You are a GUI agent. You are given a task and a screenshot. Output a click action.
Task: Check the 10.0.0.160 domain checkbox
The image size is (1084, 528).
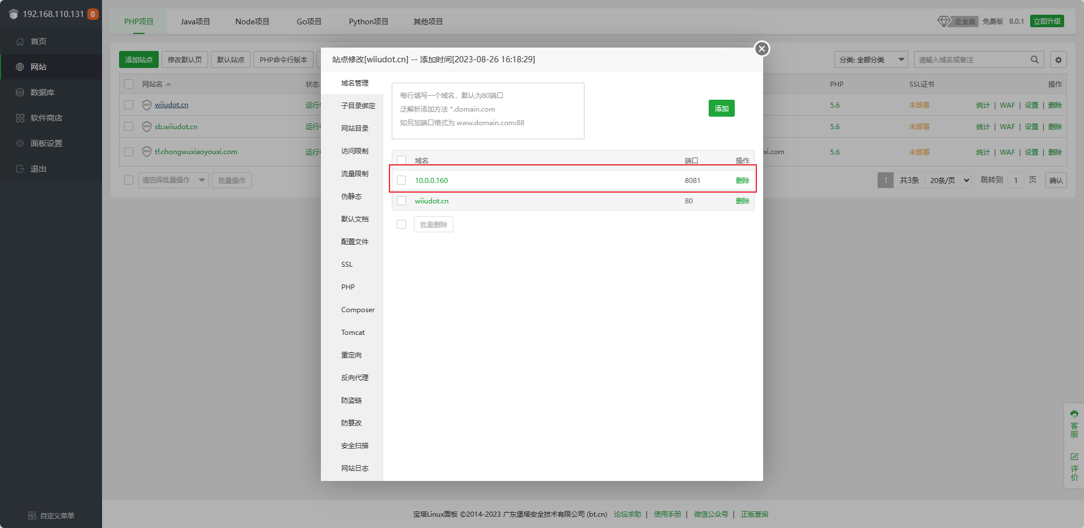(401, 180)
